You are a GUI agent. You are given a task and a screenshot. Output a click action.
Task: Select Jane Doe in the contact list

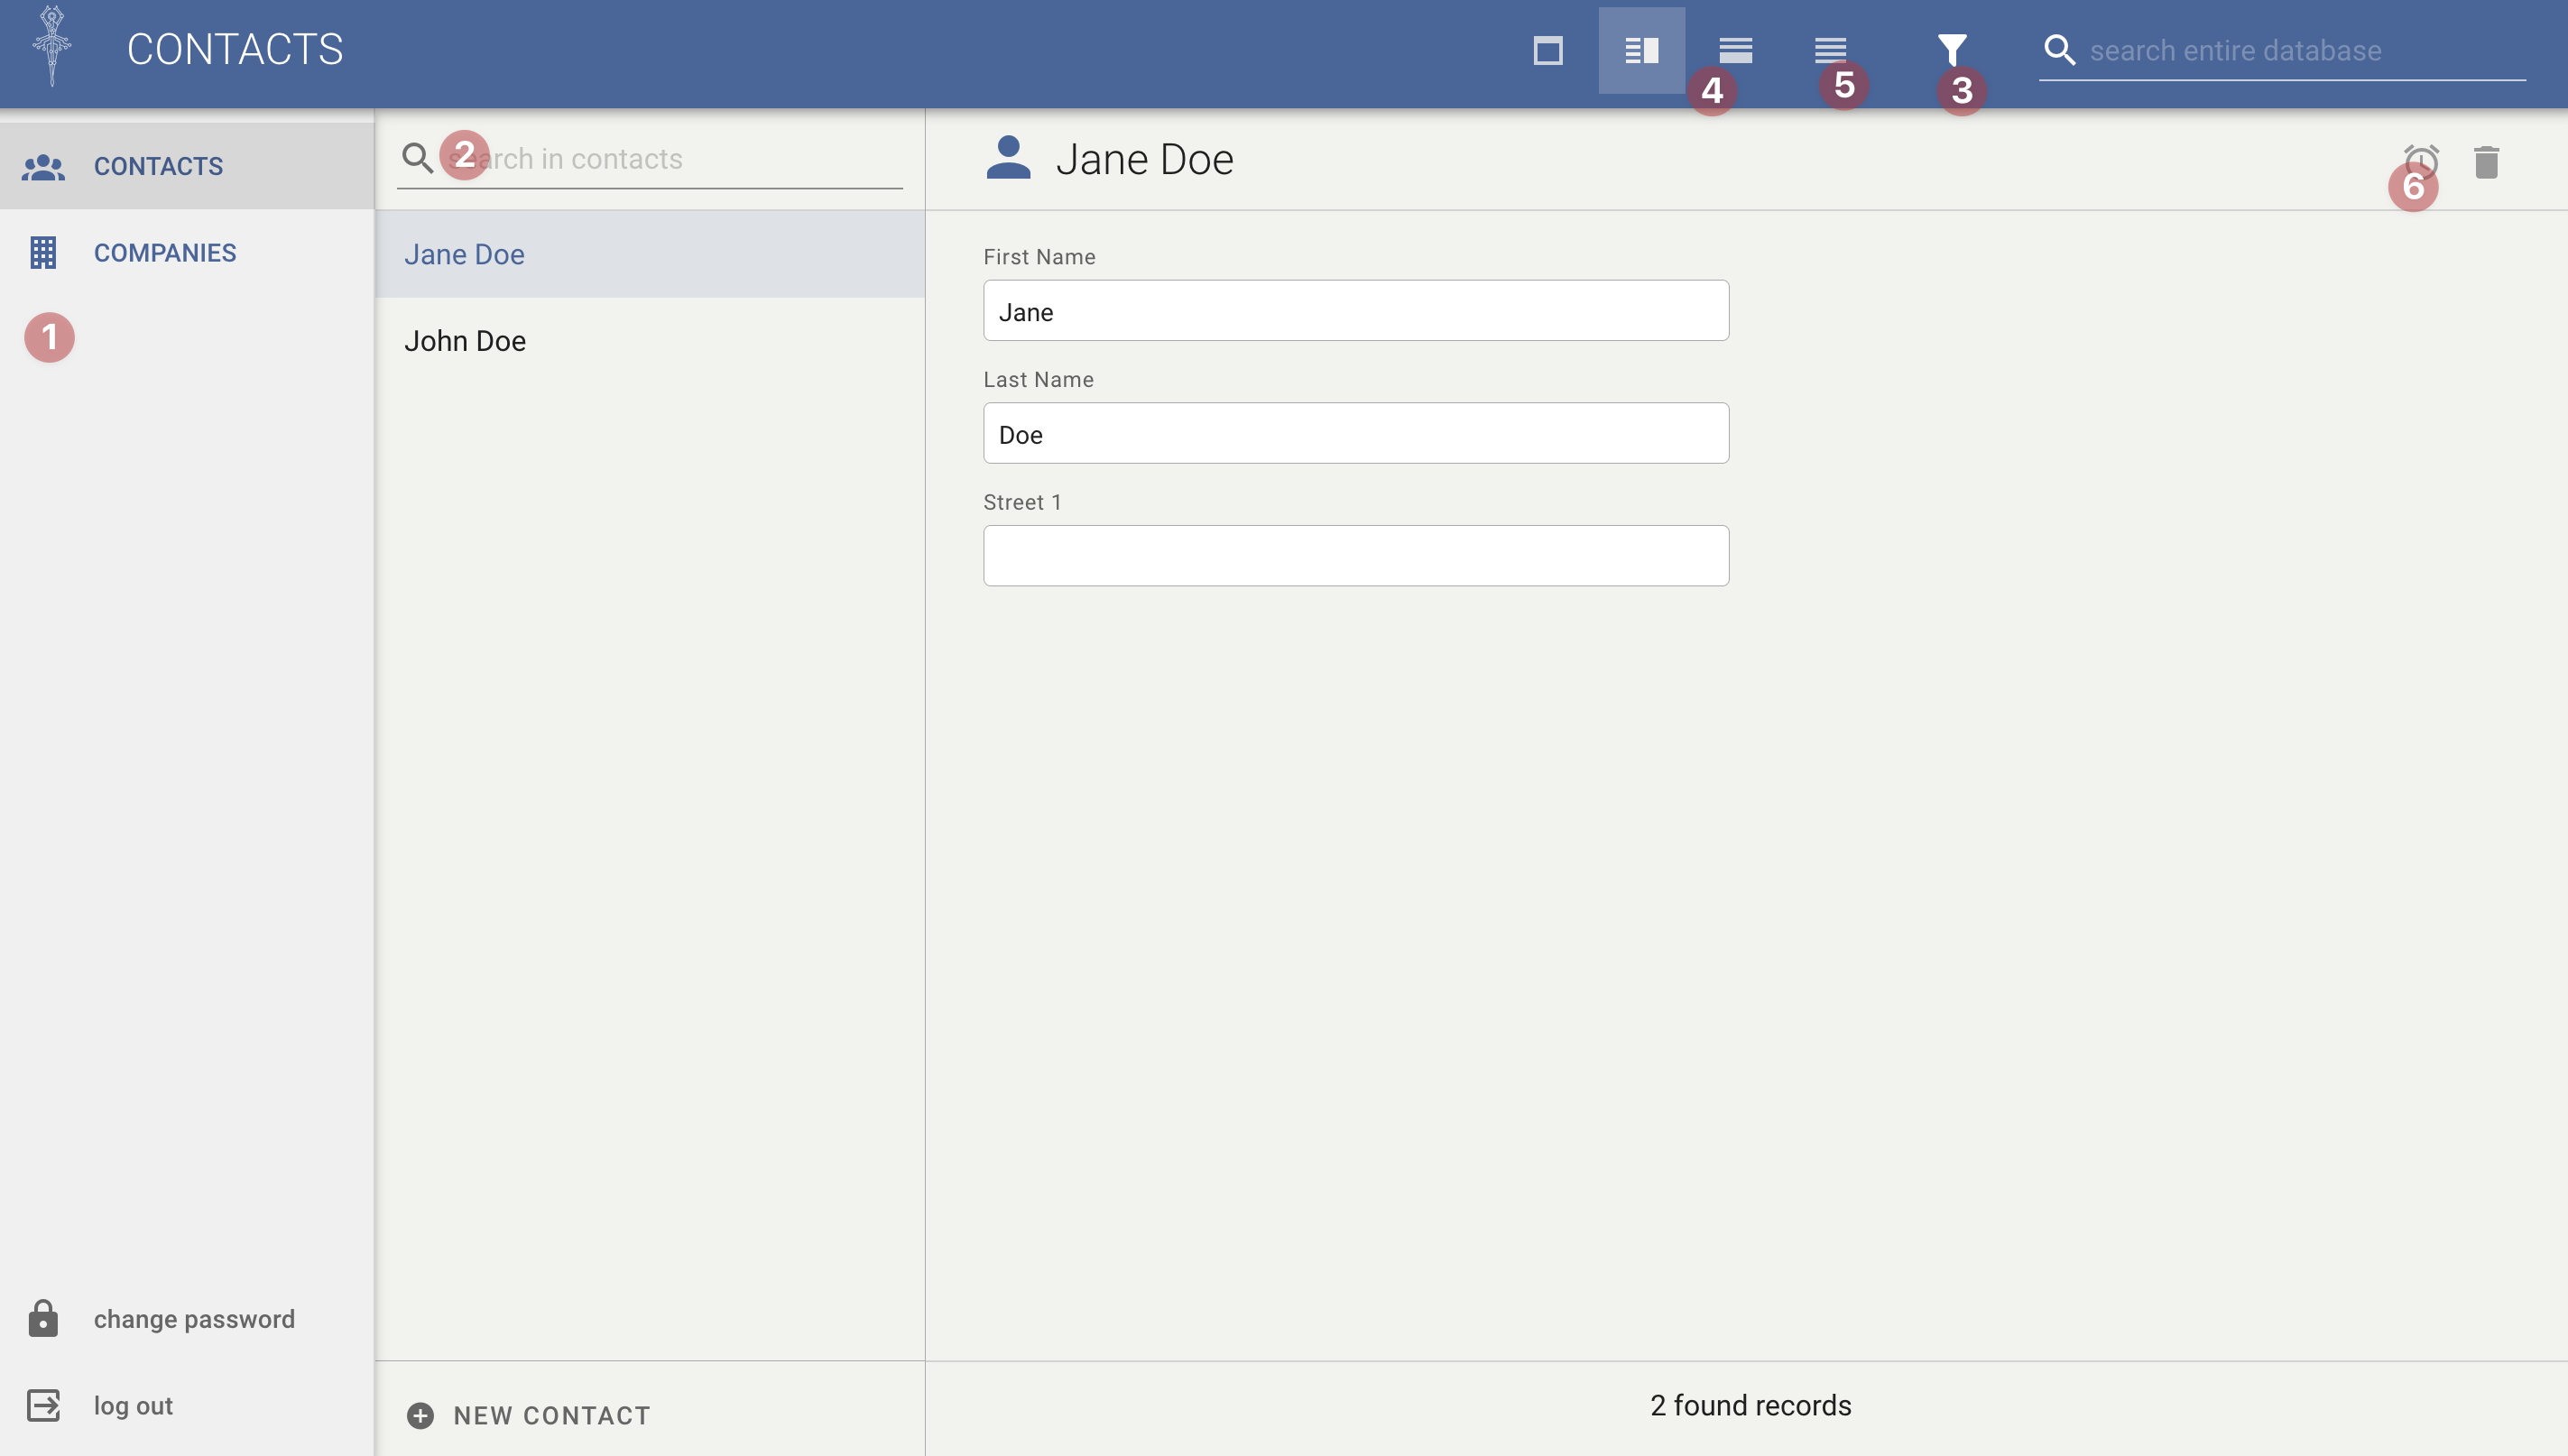click(x=464, y=254)
